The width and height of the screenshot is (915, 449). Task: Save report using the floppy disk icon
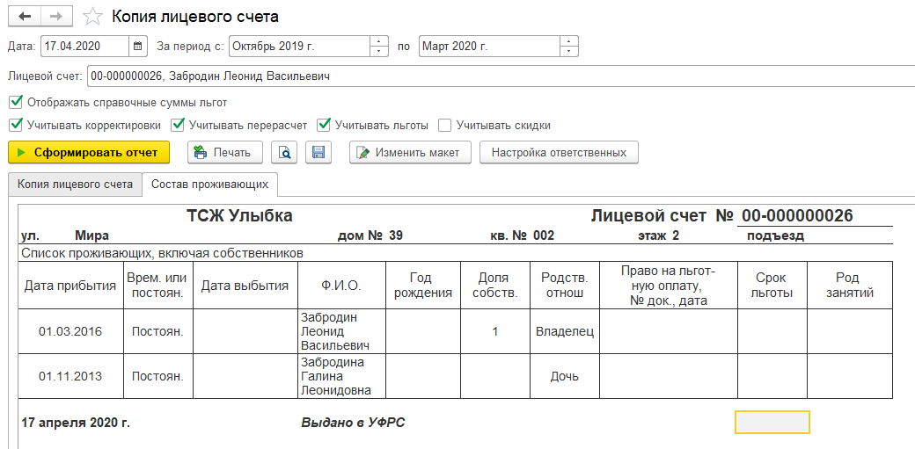click(318, 153)
